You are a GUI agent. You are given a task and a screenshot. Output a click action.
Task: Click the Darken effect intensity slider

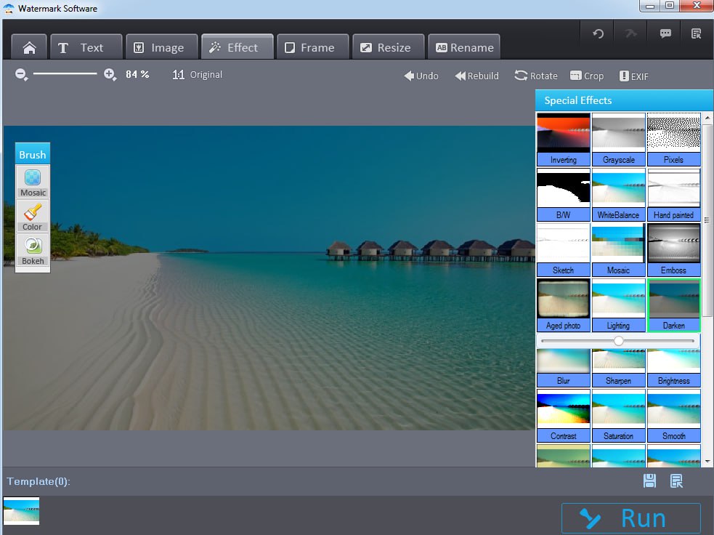[618, 340]
